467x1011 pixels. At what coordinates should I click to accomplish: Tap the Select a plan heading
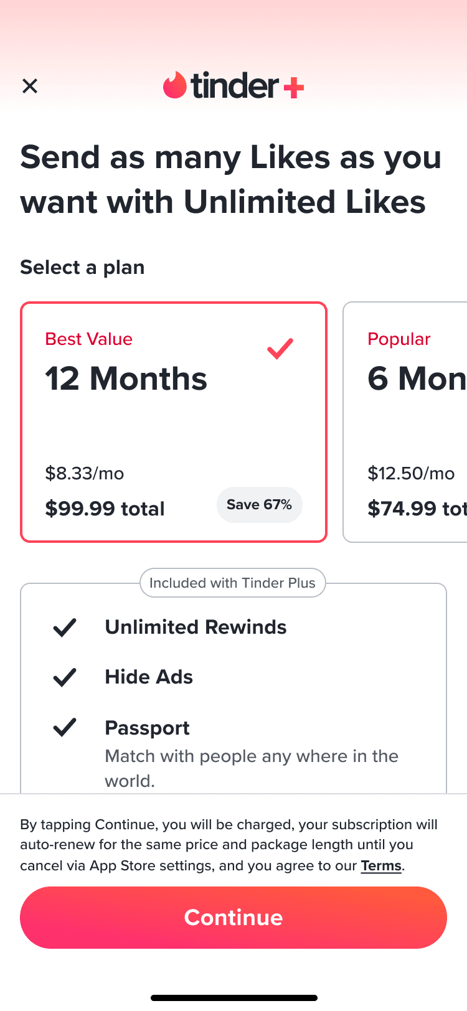point(82,267)
